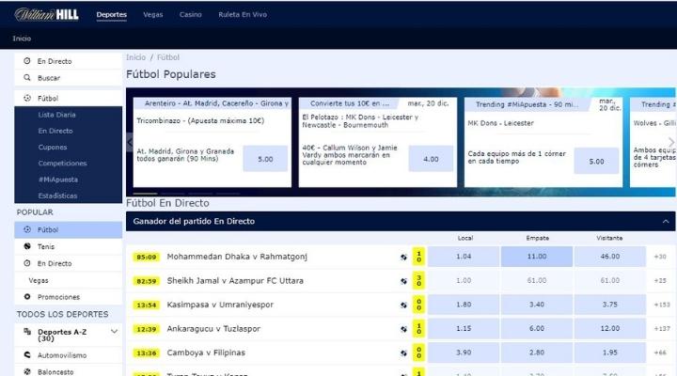Show +153 more markets for Kasimpasa
Image resolution: width=677 pixels, height=376 pixels.
(x=661, y=305)
